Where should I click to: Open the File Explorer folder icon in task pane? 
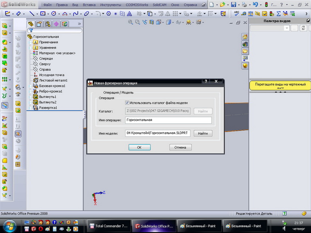(245, 51)
